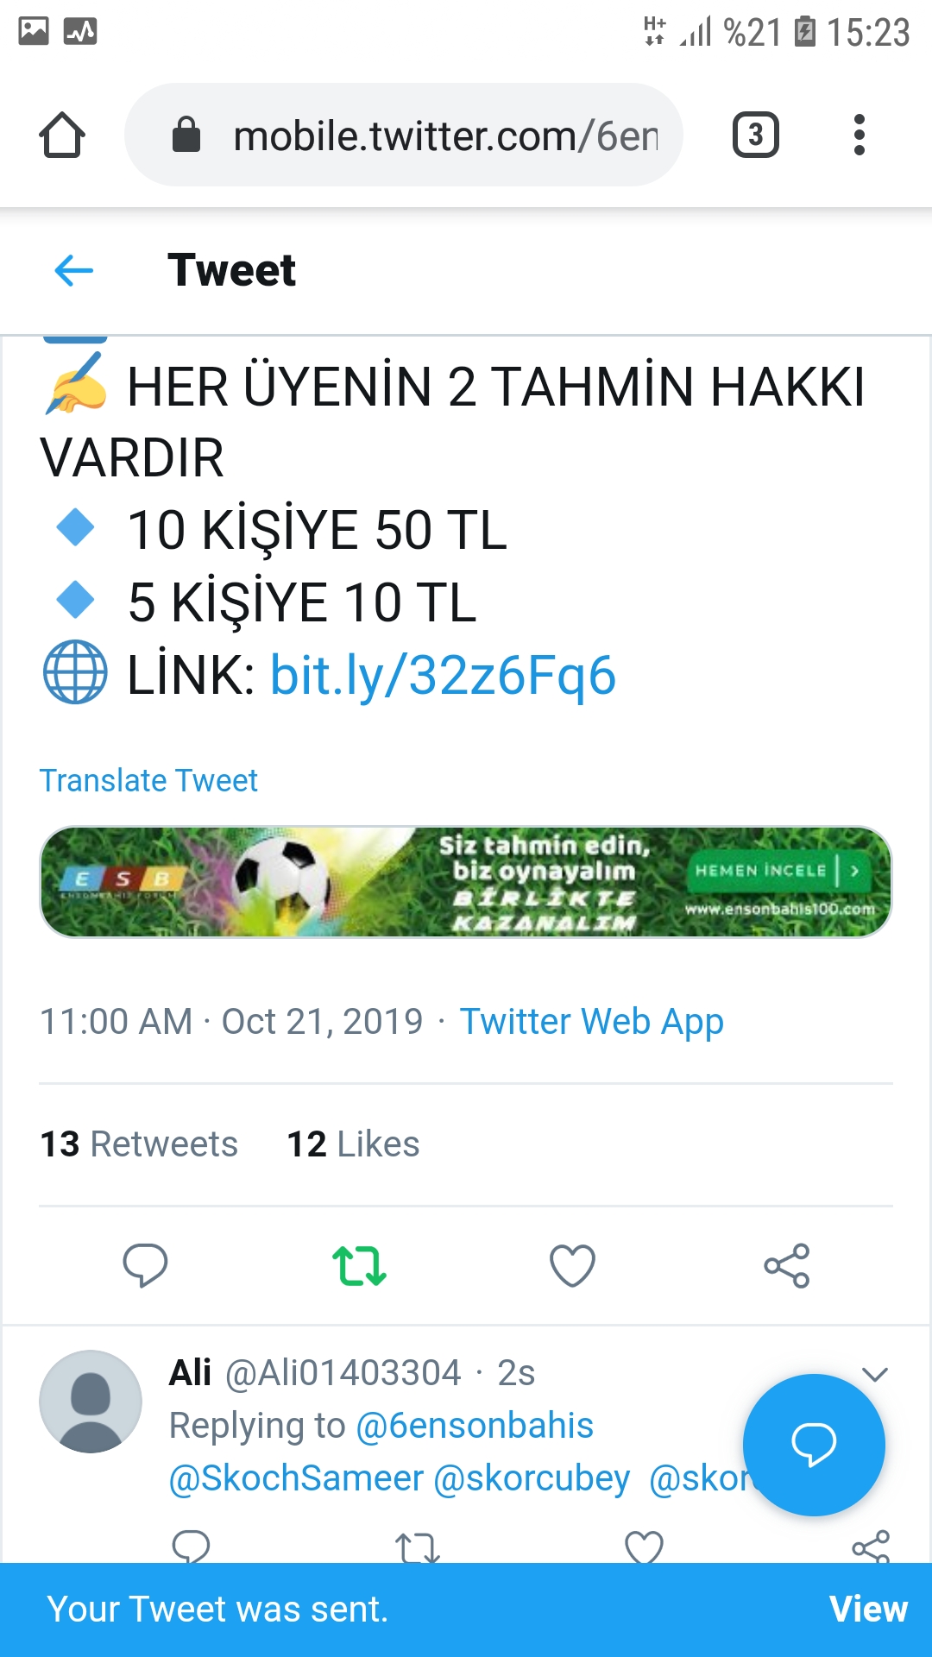Viewport: 932px width, 1657px height.
Task: Click Translate Tweet
Action: 148,780
